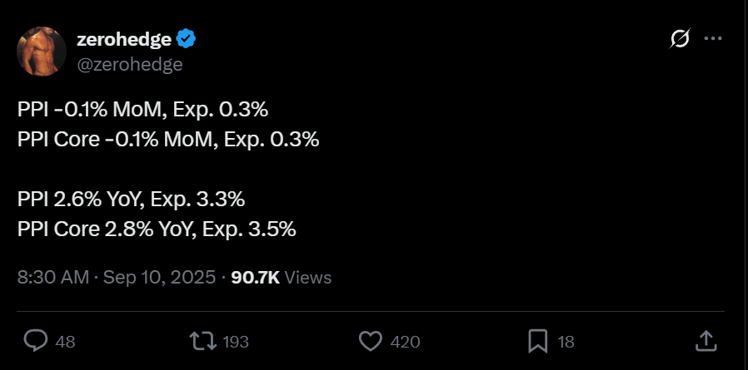The height and width of the screenshot is (370, 748).
Task: Click the reply count 48
Action: (x=64, y=342)
